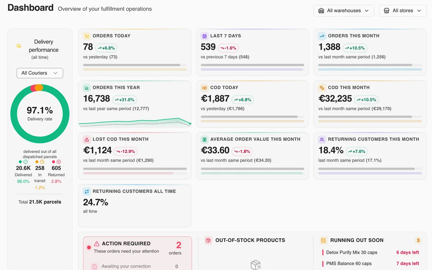Open PMS Balance 60 caps item
This screenshot has height=270, width=432.
pos(371,264)
